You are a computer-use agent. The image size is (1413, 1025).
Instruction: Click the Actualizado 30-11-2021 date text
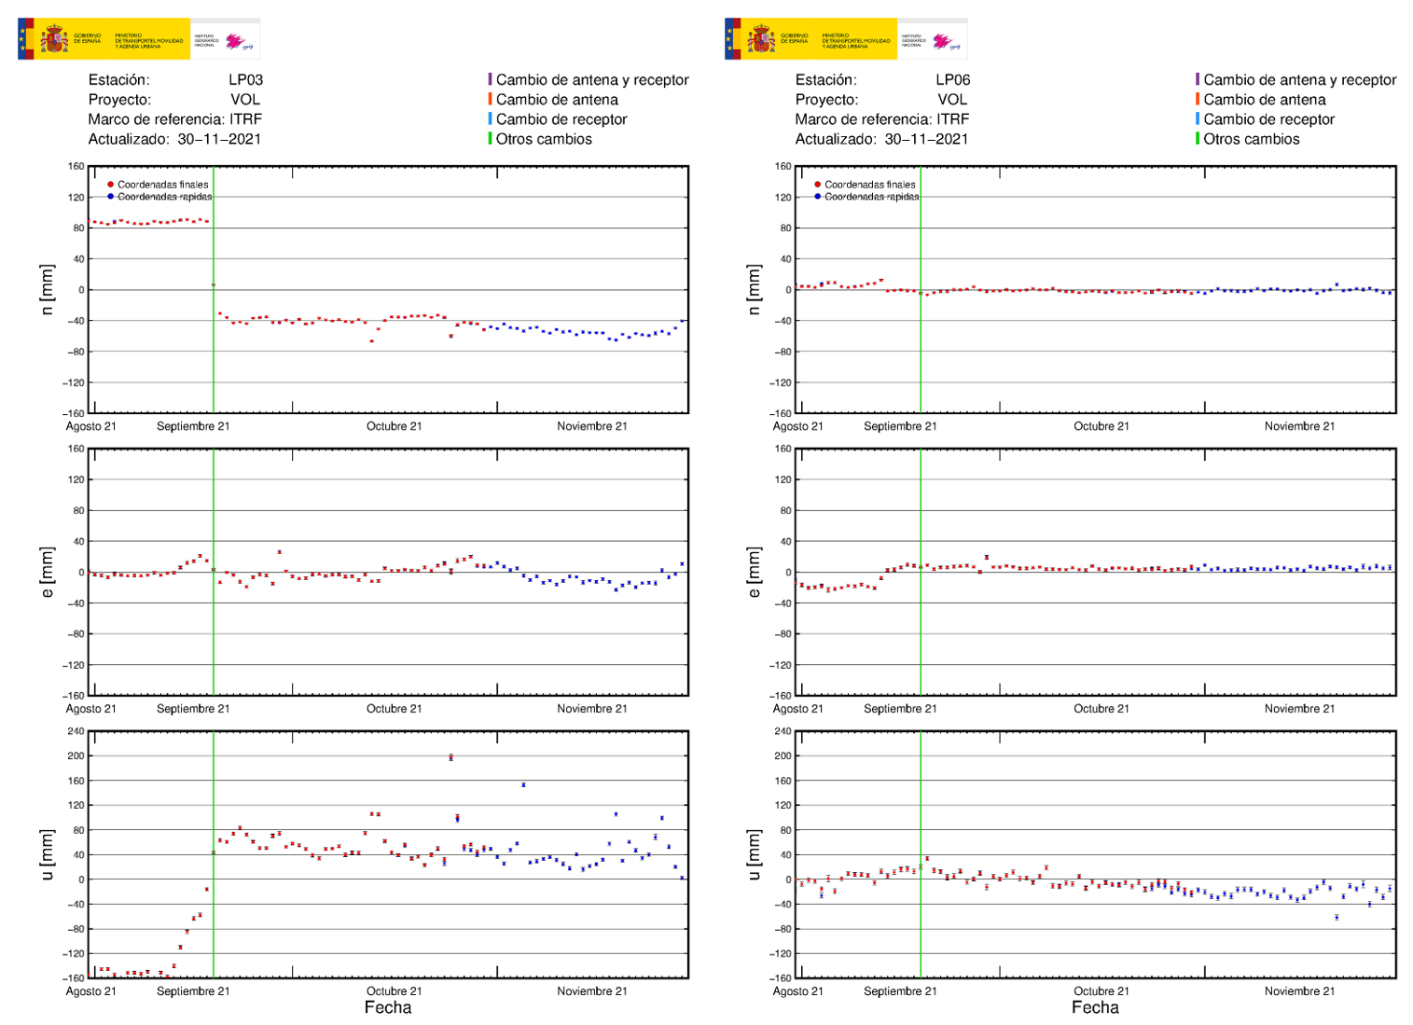coord(177,140)
